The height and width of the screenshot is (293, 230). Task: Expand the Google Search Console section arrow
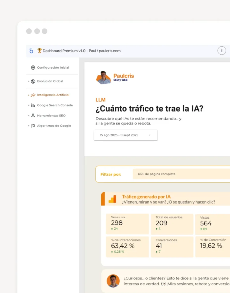pyautogui.click(x=29, y=105)
